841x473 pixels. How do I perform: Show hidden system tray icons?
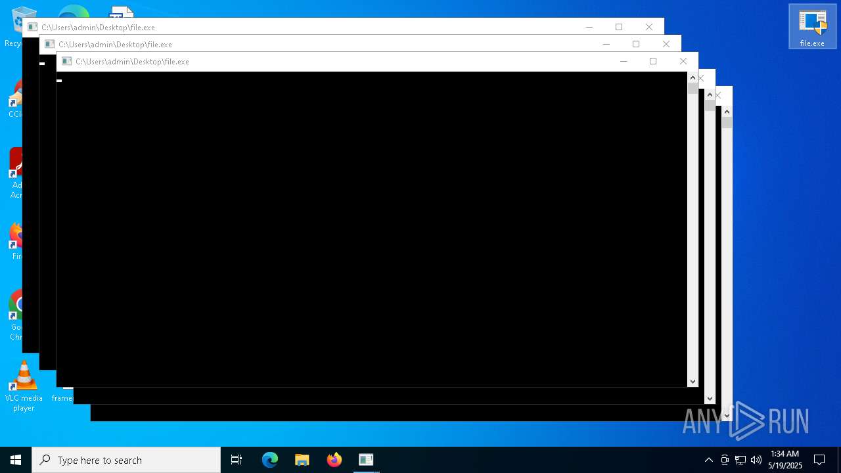coord(708,460)
